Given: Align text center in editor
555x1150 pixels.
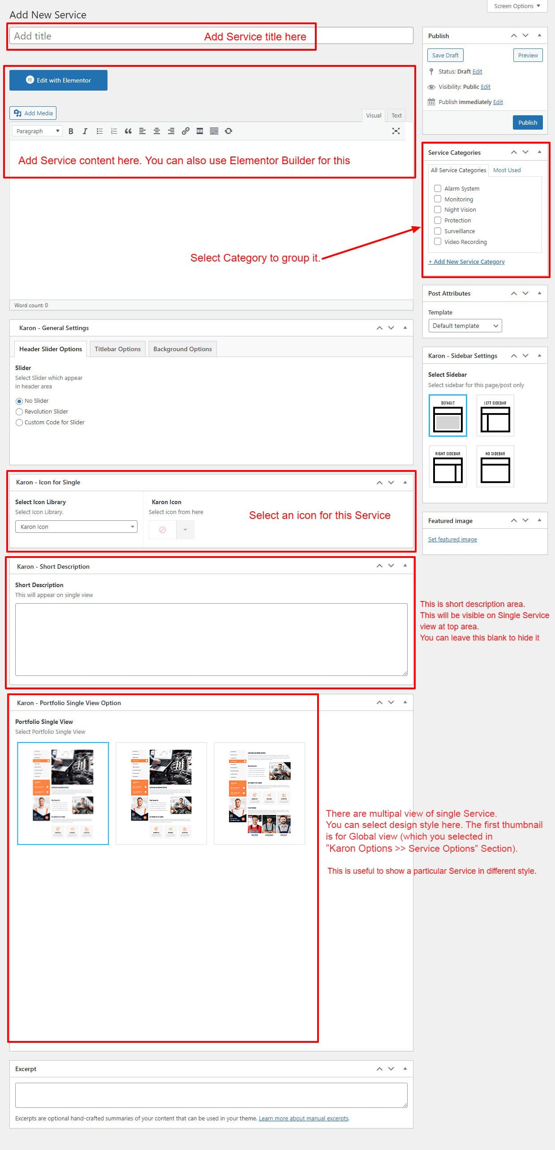Looking at the screenshot, I should tap(157, 131).
